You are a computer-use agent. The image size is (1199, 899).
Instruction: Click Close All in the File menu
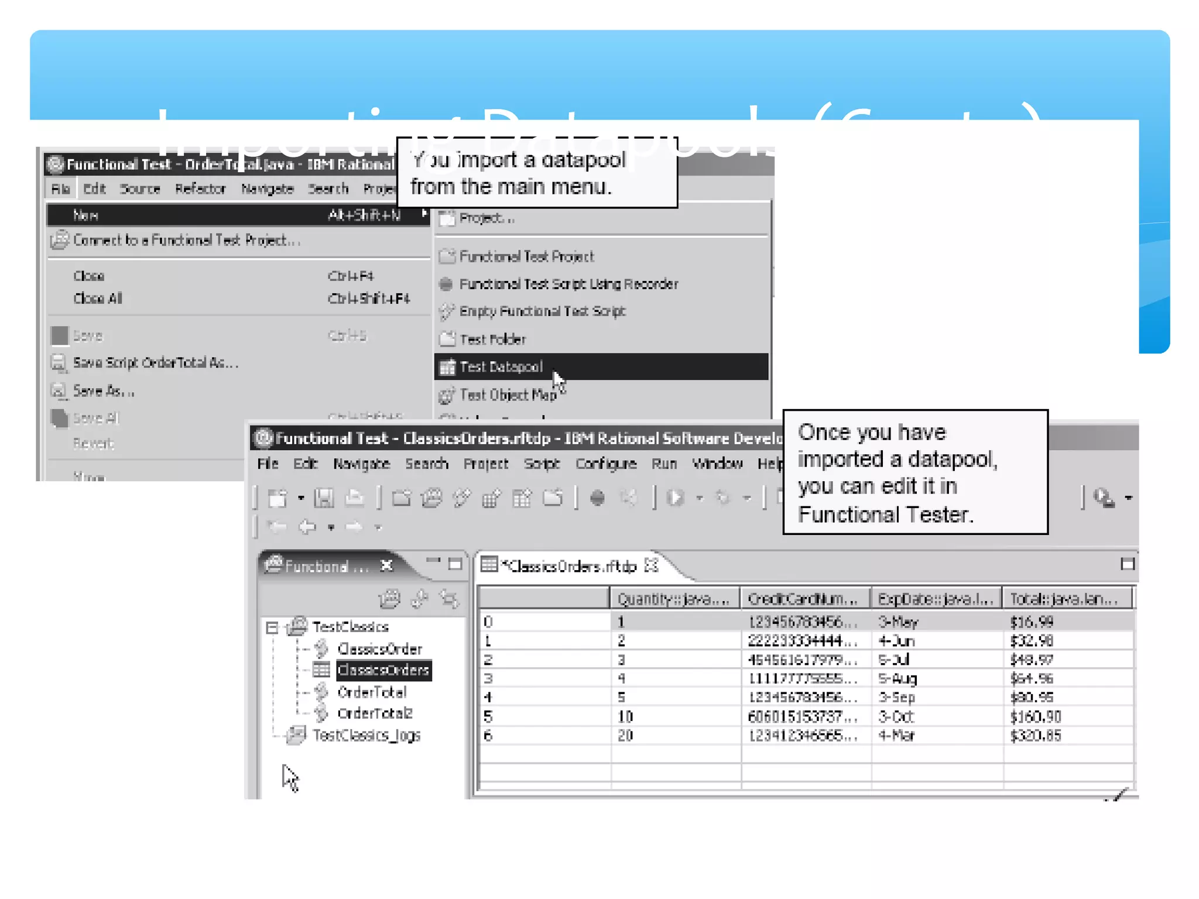click(x=239, y=298)
